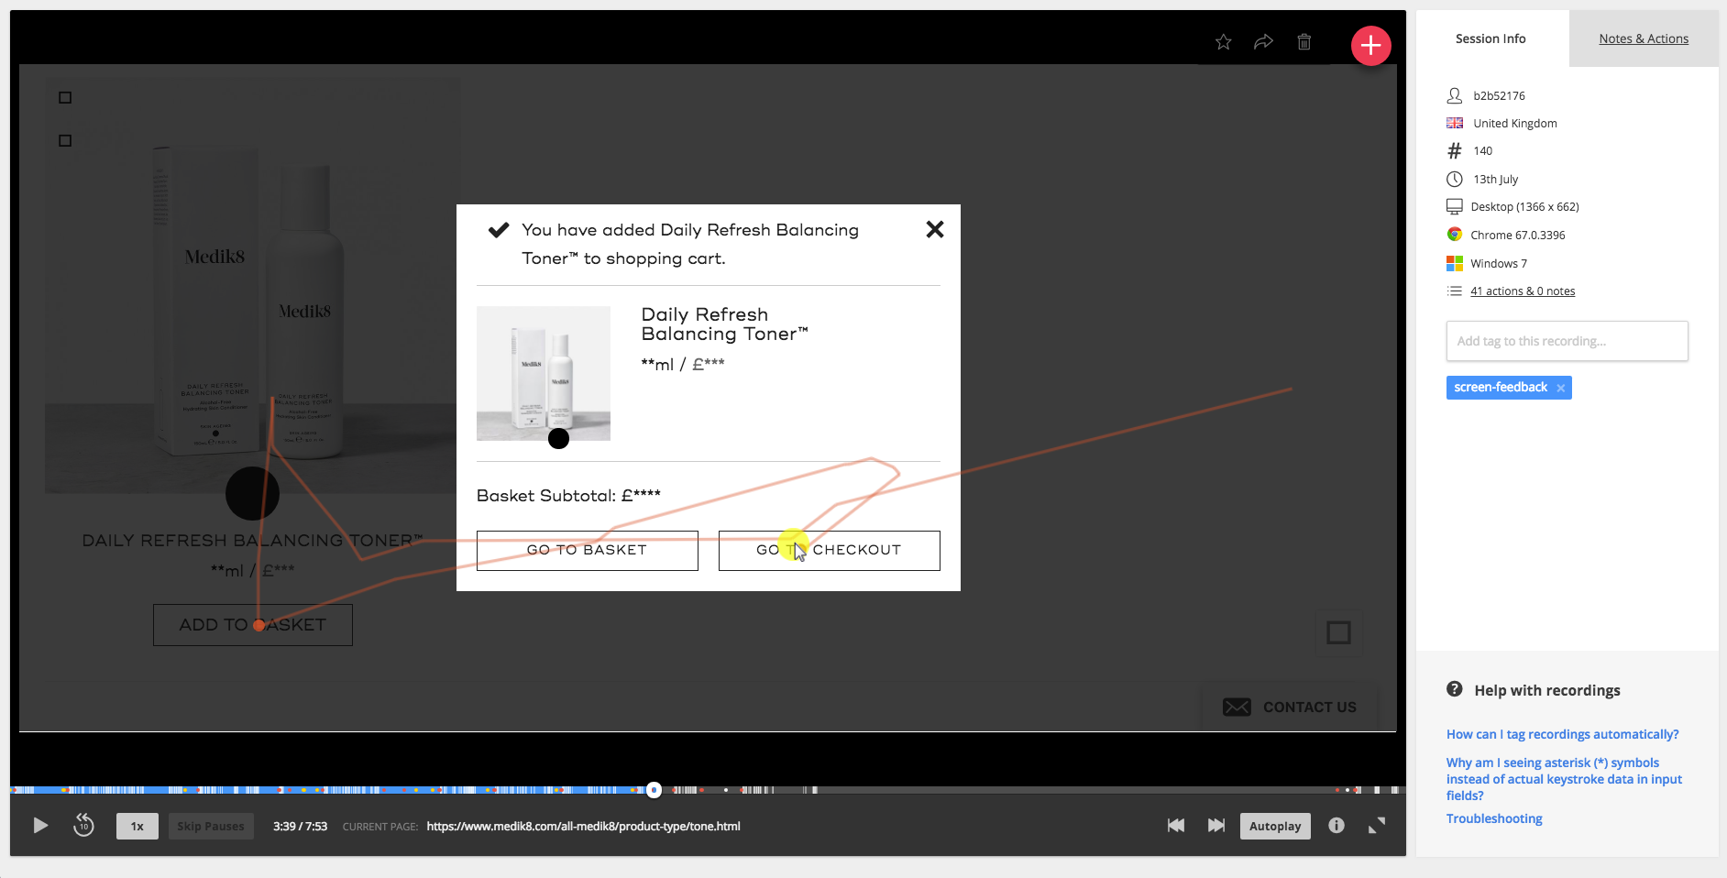
Task: Open 41 actions & 0 notes link
Action: click(1523, 291)
